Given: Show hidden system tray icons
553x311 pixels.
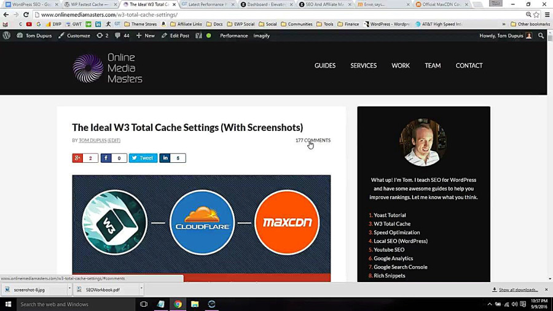Looking at the screenshot, I should click(x=490, y=304).
